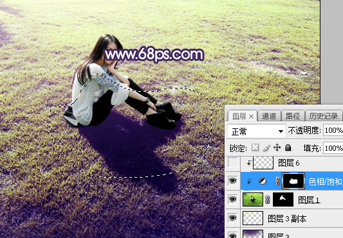
Task: Click the lock image pixels brush icon
Action: click(x=266, y=148)
